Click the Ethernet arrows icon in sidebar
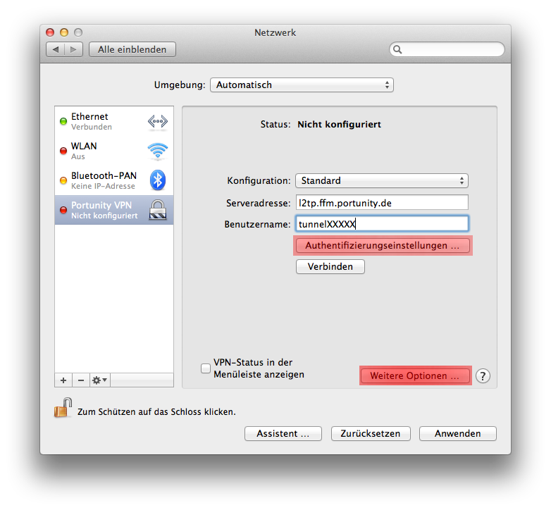The width and height of the screenshot is (551, 510). 157,122
